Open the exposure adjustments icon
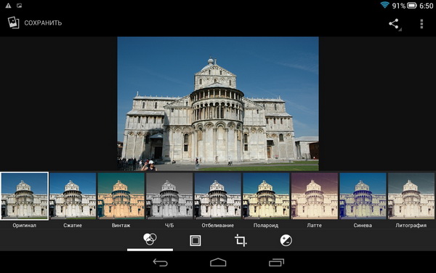Image resolution: width=436 pixels, height=273 pixels. pyautogui.click(x=286, y=240)
